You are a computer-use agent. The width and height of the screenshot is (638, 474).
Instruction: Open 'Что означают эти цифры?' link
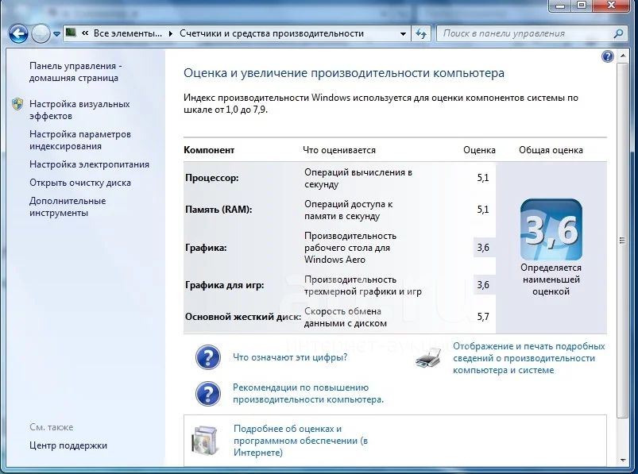(x=290, y=357)
